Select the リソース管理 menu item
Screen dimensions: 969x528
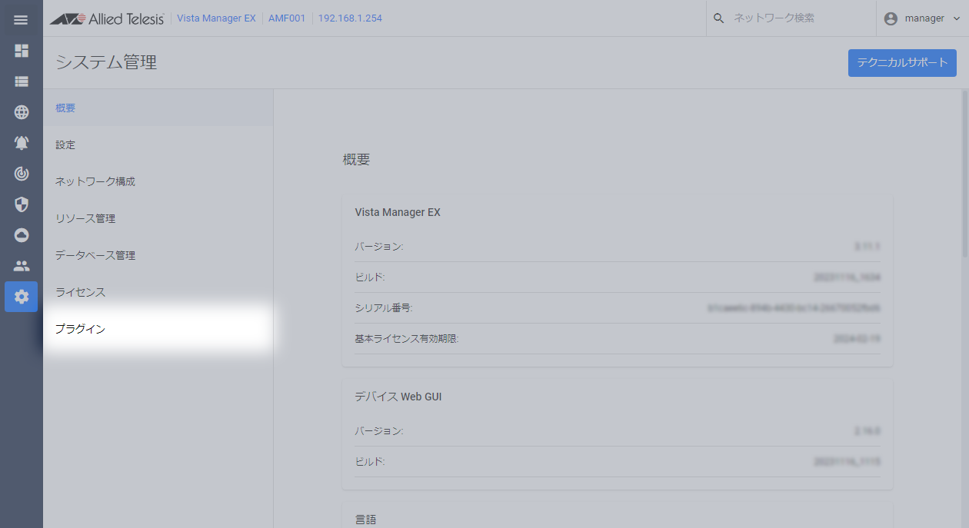click(x=158, y=219)
